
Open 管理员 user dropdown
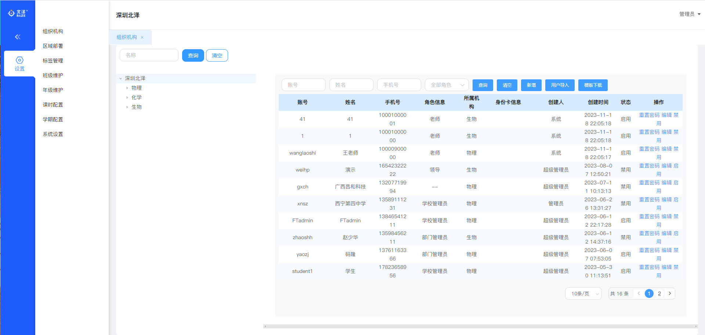[690, 14]
